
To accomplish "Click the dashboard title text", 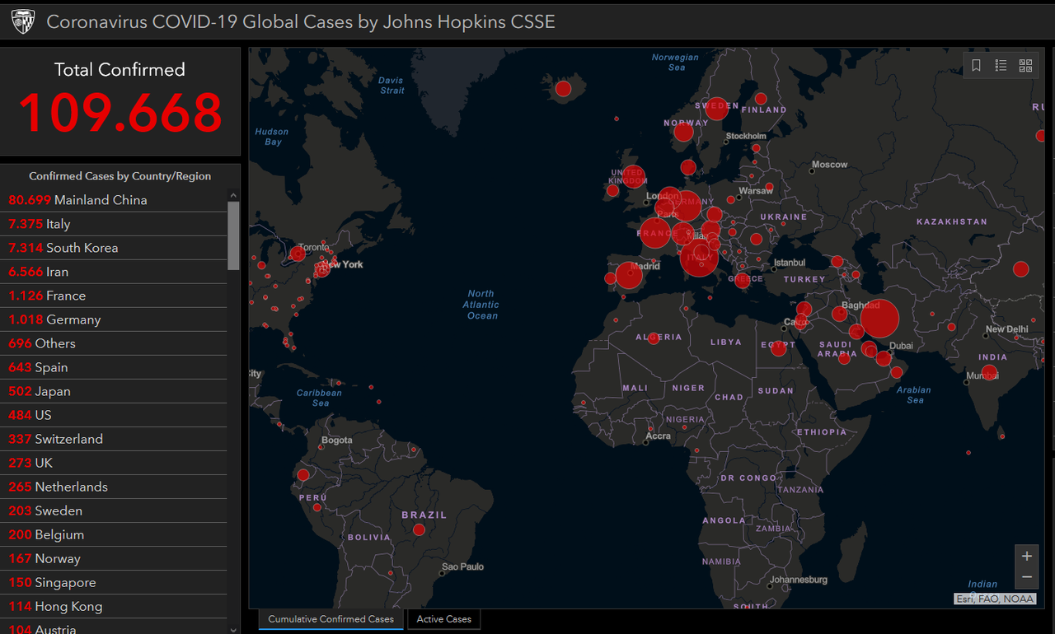I will tap(301, 22).
